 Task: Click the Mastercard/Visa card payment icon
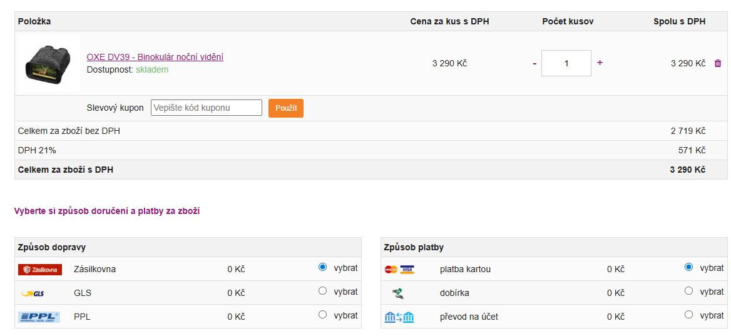[399, 270]
